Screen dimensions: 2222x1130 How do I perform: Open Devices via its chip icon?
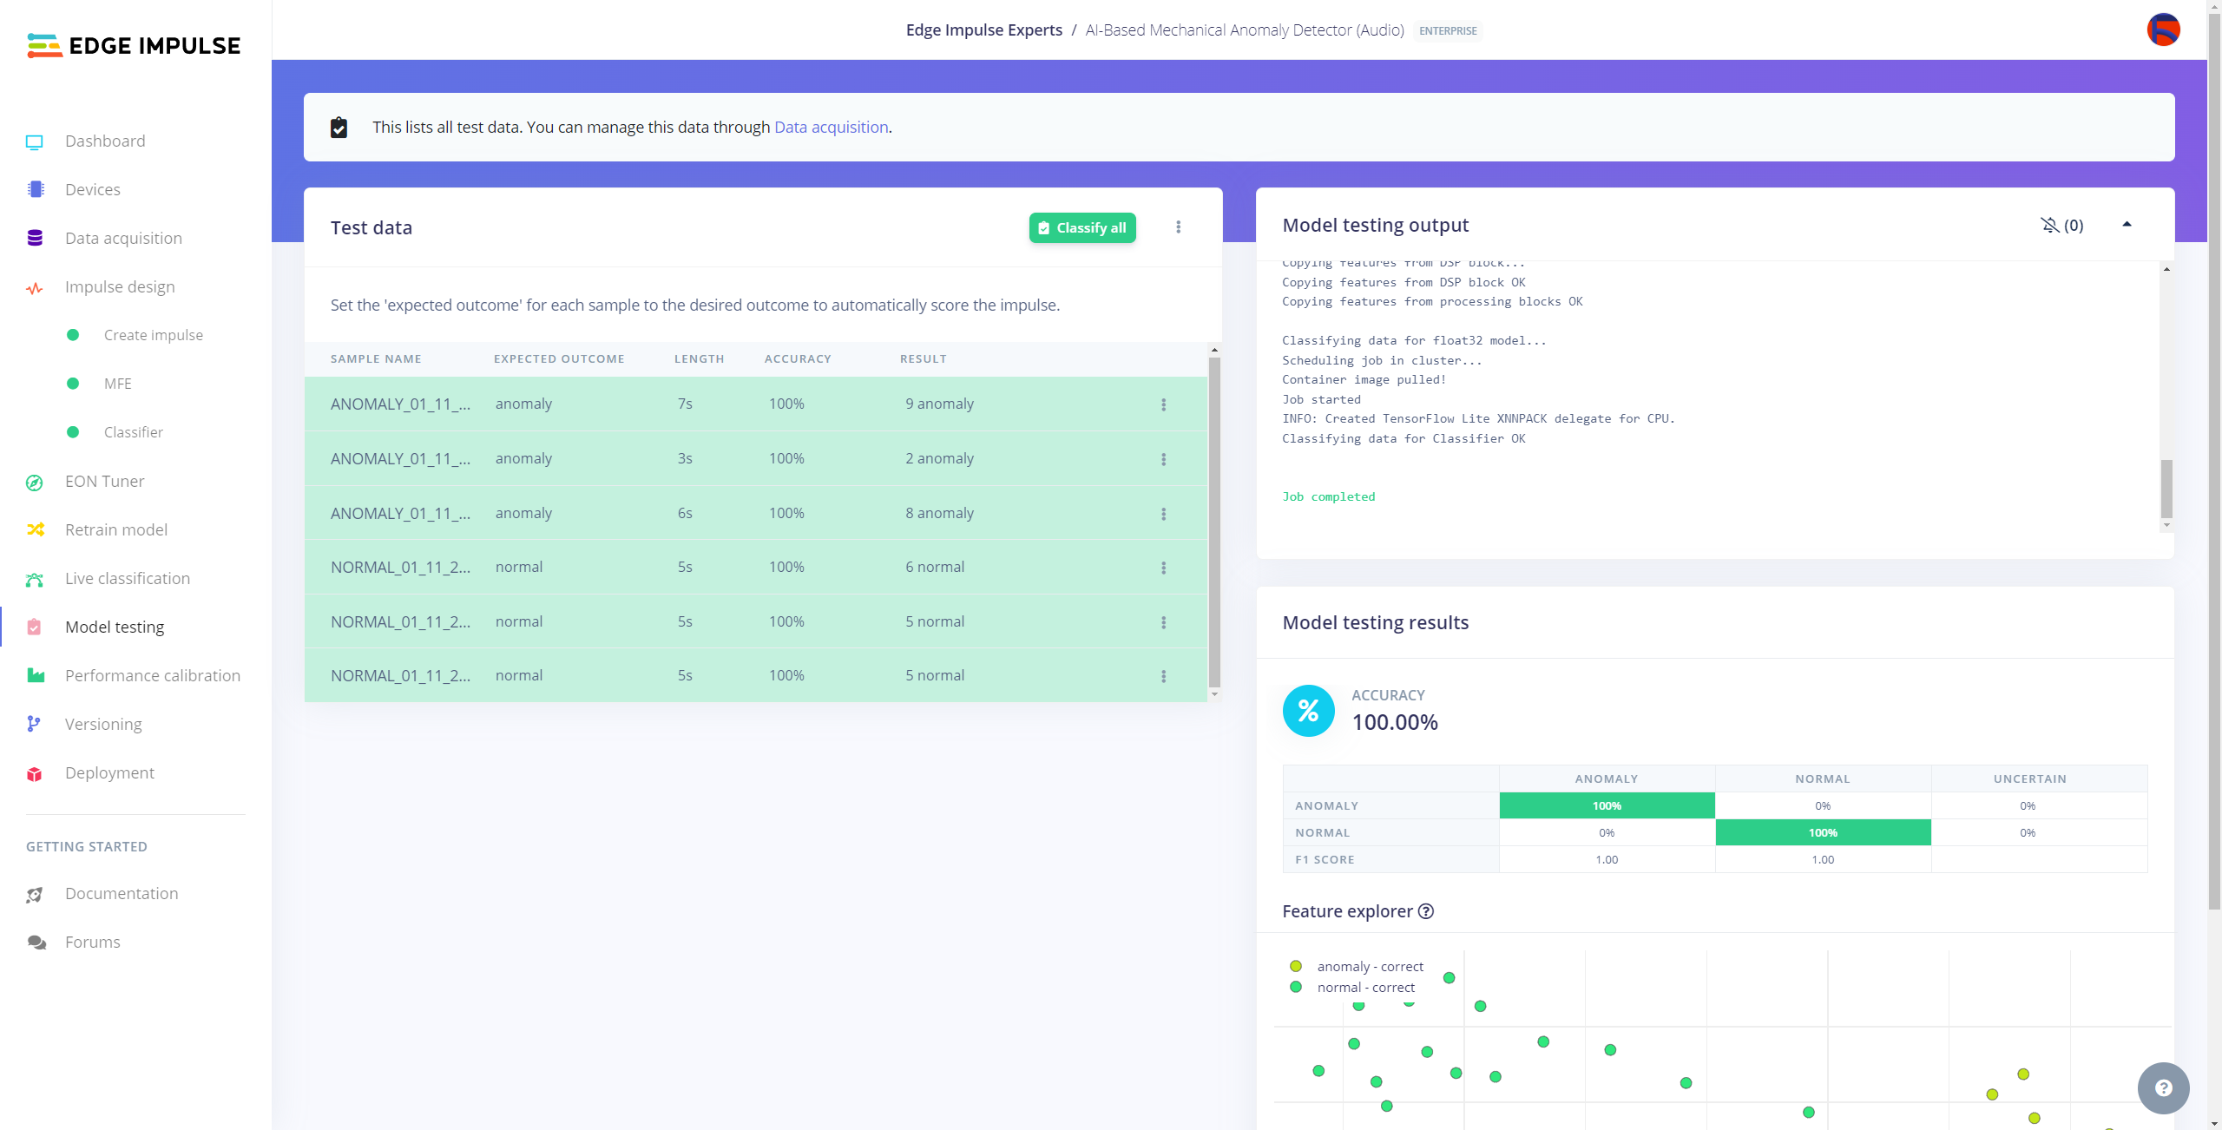pos(35,189)
